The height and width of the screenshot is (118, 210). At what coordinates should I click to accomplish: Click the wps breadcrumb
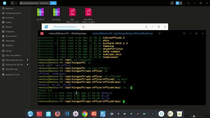pos(53,3)
